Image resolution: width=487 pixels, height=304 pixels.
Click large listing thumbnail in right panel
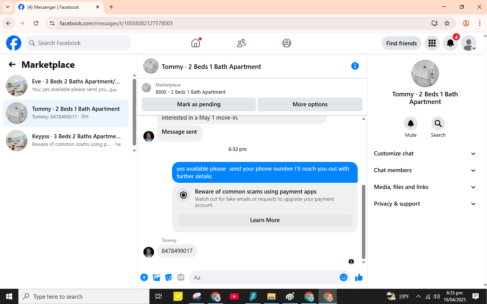tap(425, 74)
